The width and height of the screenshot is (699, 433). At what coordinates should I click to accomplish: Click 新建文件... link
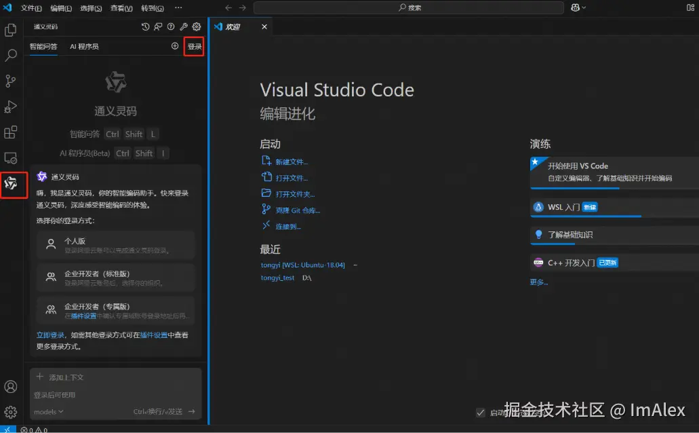291,162
